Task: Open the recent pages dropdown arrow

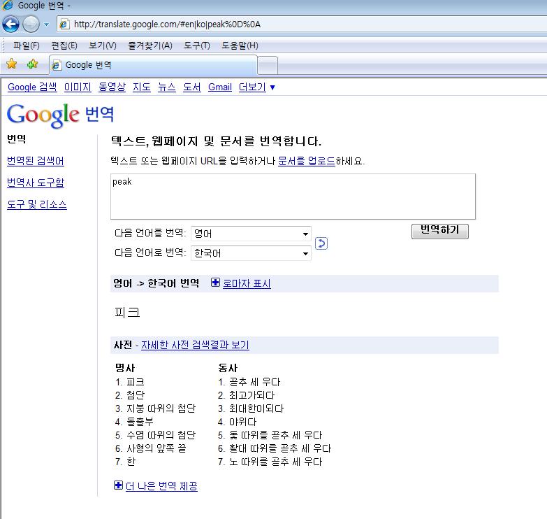Action: point(46,24)
